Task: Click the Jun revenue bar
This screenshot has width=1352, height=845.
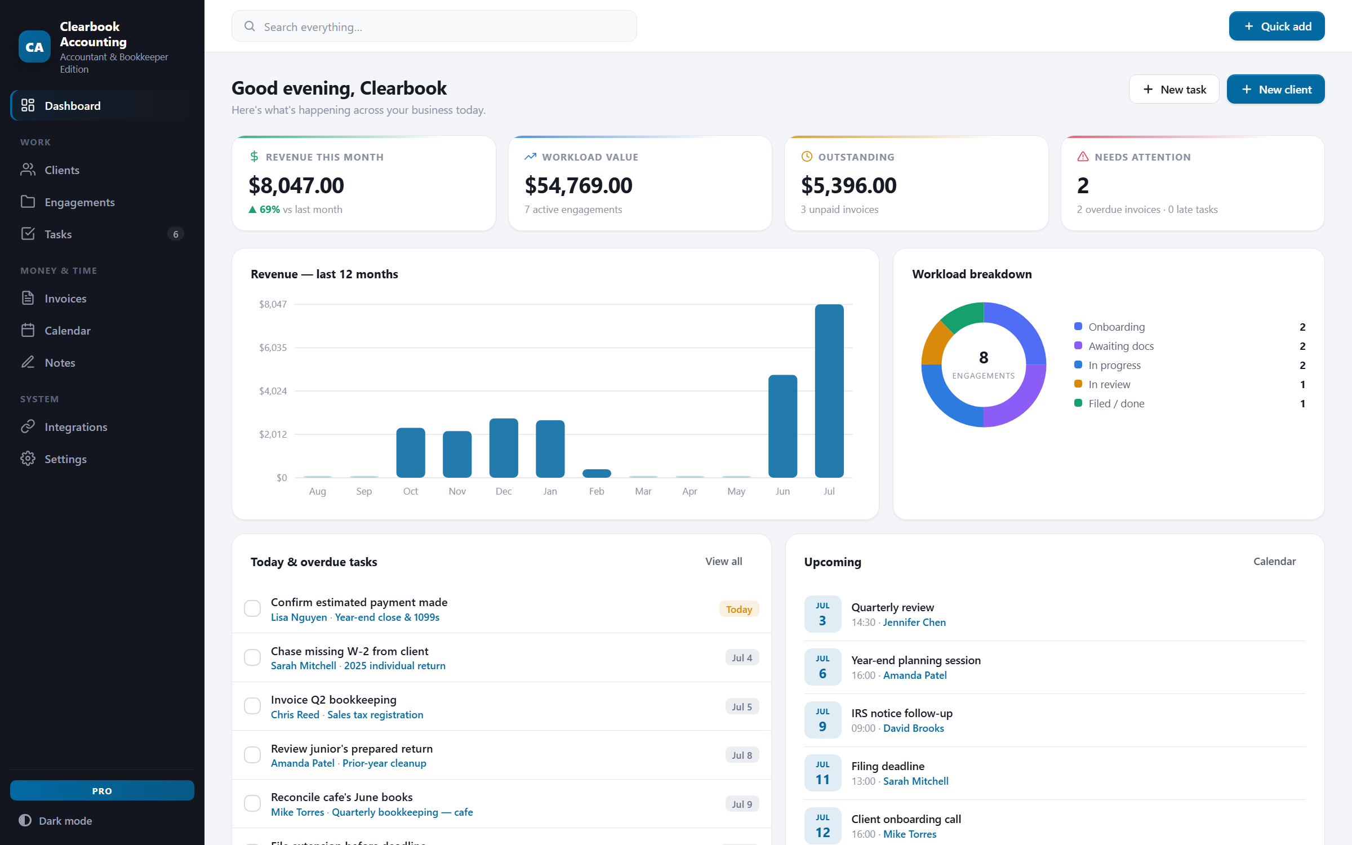Action: [x=782, y=426]
